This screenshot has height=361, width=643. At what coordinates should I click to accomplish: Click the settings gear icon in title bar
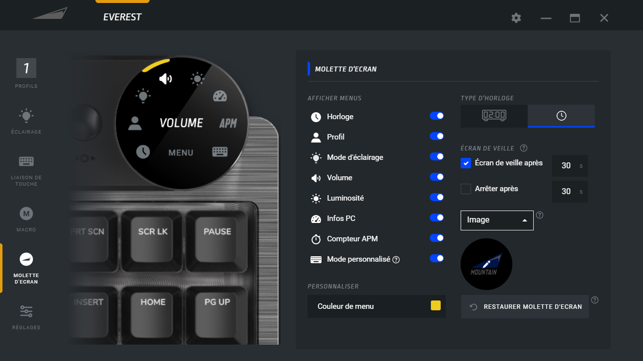tap(516, 18)
